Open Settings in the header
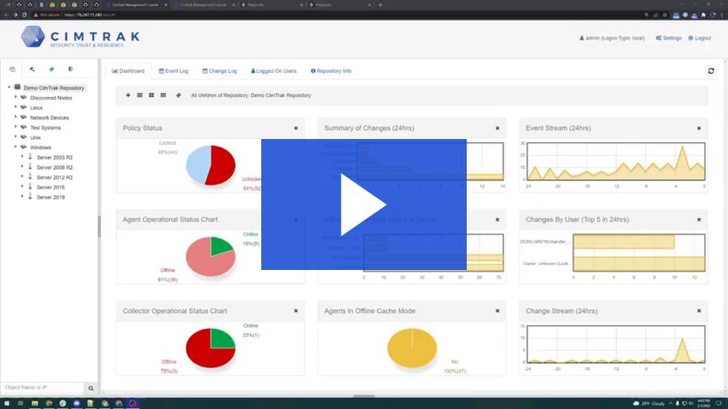The width and height of the screenshot is (728, 409). coord(669,38)
